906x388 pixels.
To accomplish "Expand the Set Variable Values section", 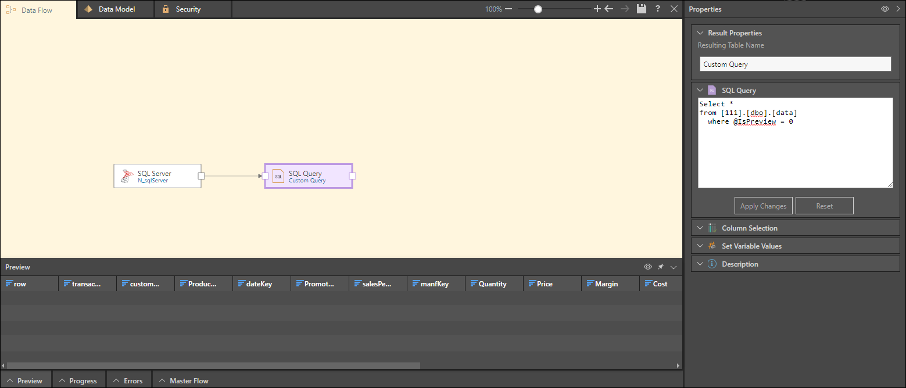I will pyautogui.click(x=751, y=246).
